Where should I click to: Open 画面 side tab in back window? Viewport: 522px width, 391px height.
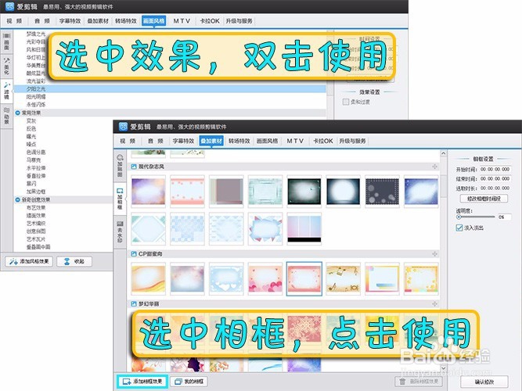pos(6,41)
